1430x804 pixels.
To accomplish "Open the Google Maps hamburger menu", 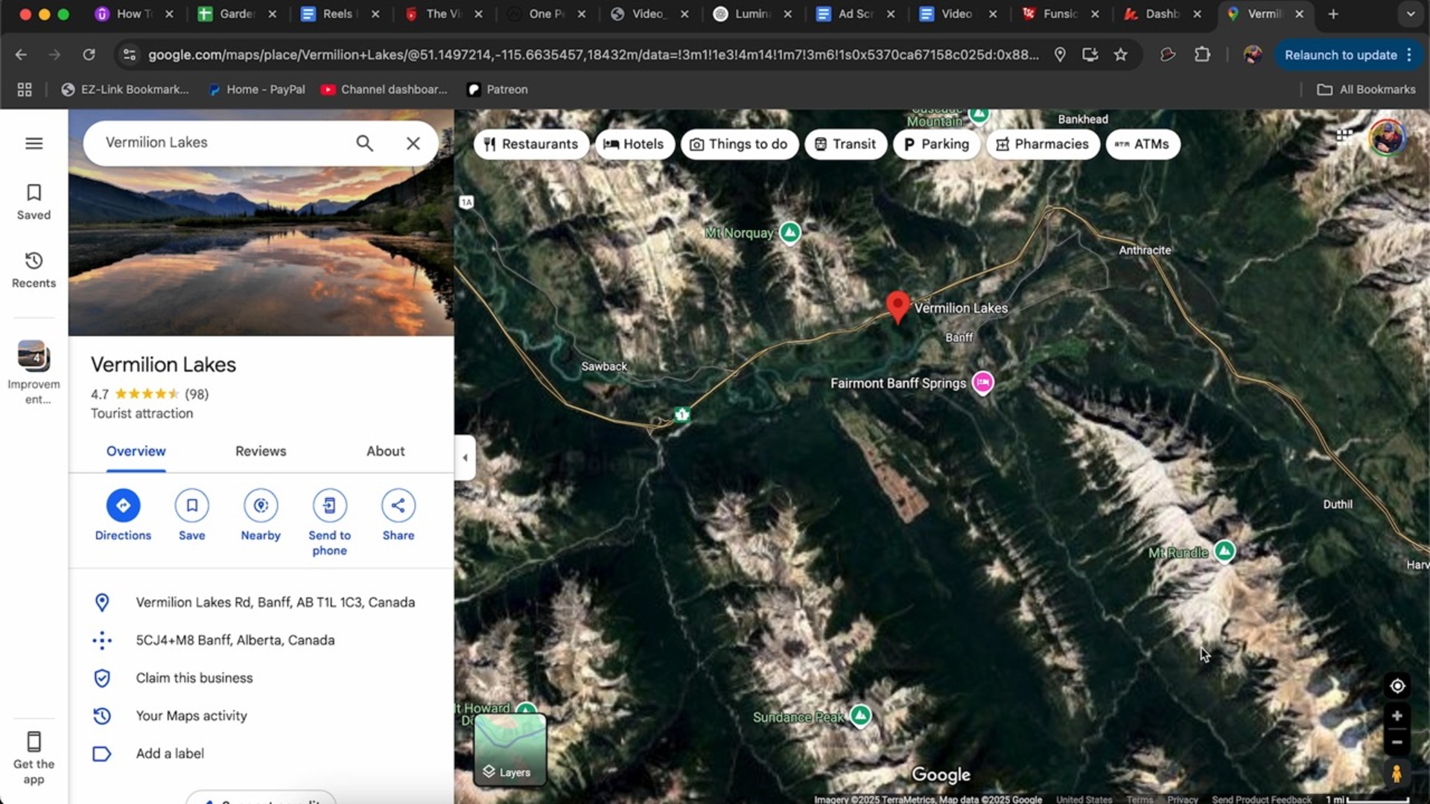I will (x=34, y=144).
